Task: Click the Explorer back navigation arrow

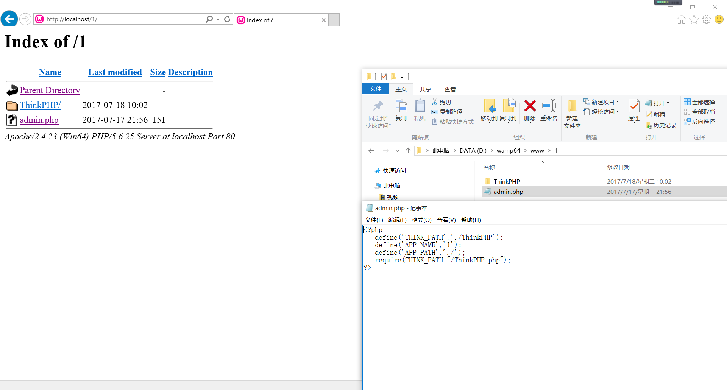Action: pos(371,151)
